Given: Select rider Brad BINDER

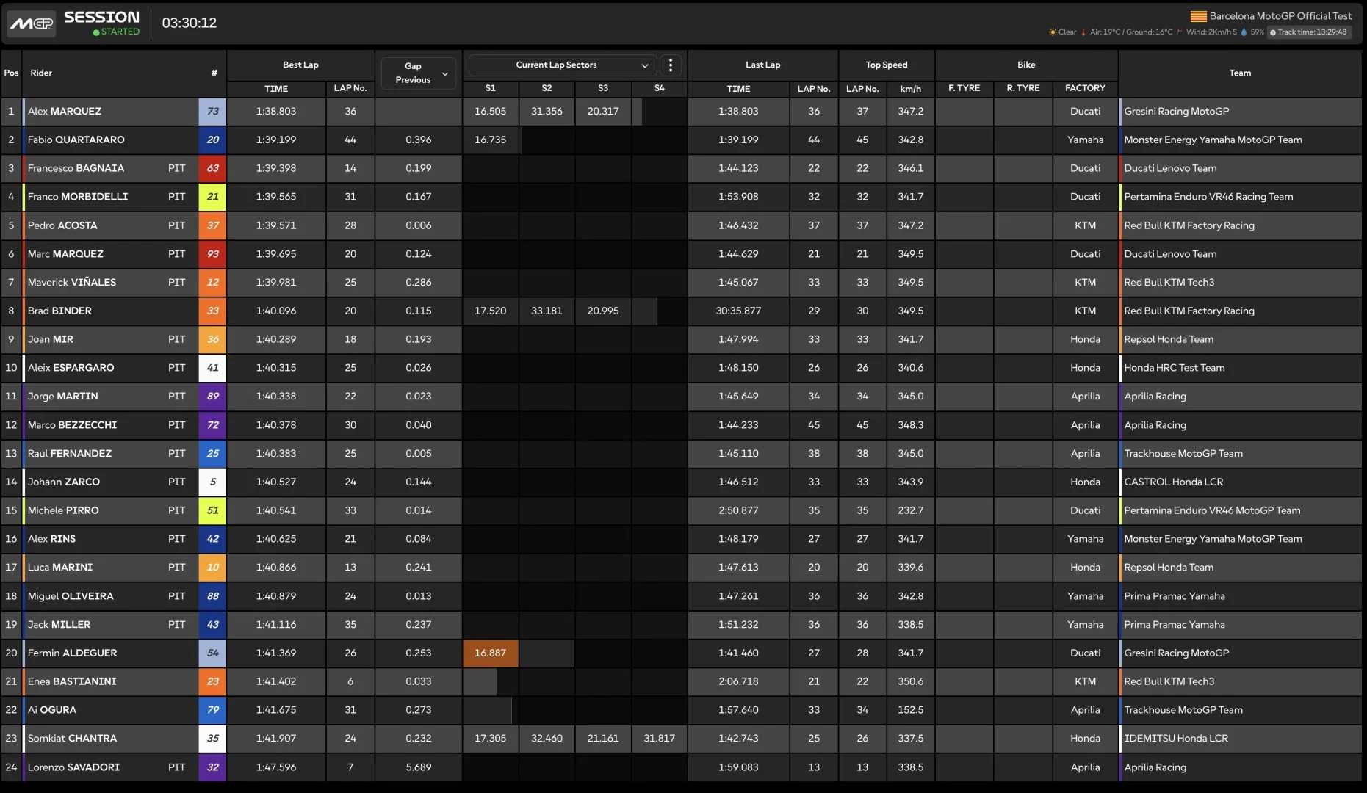Looking at the screenshot, I should [59, 311].
